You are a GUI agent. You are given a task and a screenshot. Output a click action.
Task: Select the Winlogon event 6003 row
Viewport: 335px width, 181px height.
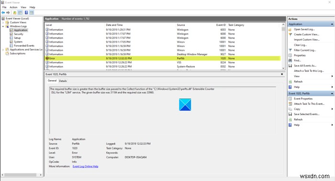click(163, 30)
